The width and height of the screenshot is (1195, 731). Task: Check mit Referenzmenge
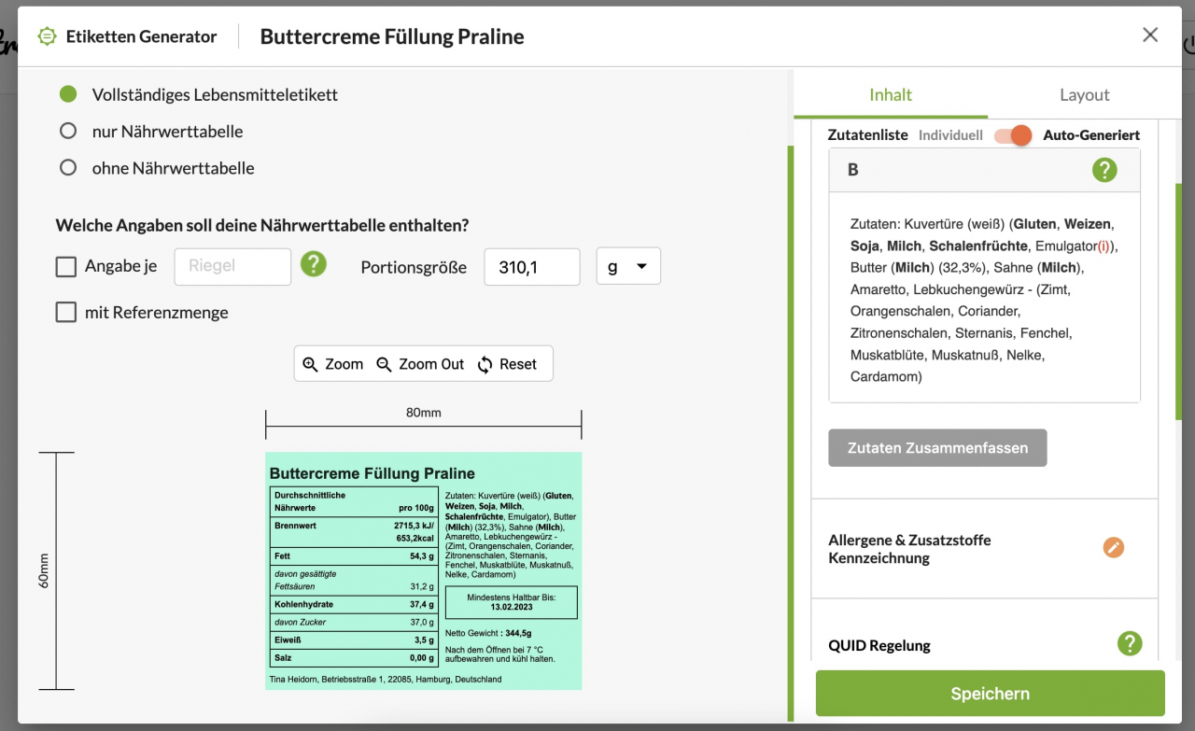coord(65,312)
